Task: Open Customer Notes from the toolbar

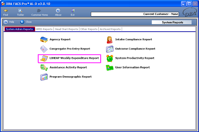Action: [40, 13]
